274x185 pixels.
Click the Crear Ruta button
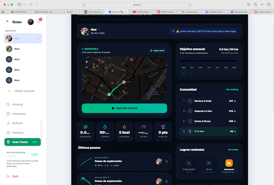point(157,51)
